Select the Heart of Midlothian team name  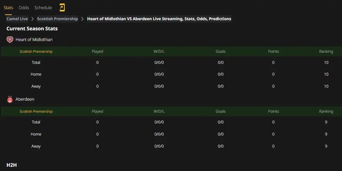(x=34, y=39)
